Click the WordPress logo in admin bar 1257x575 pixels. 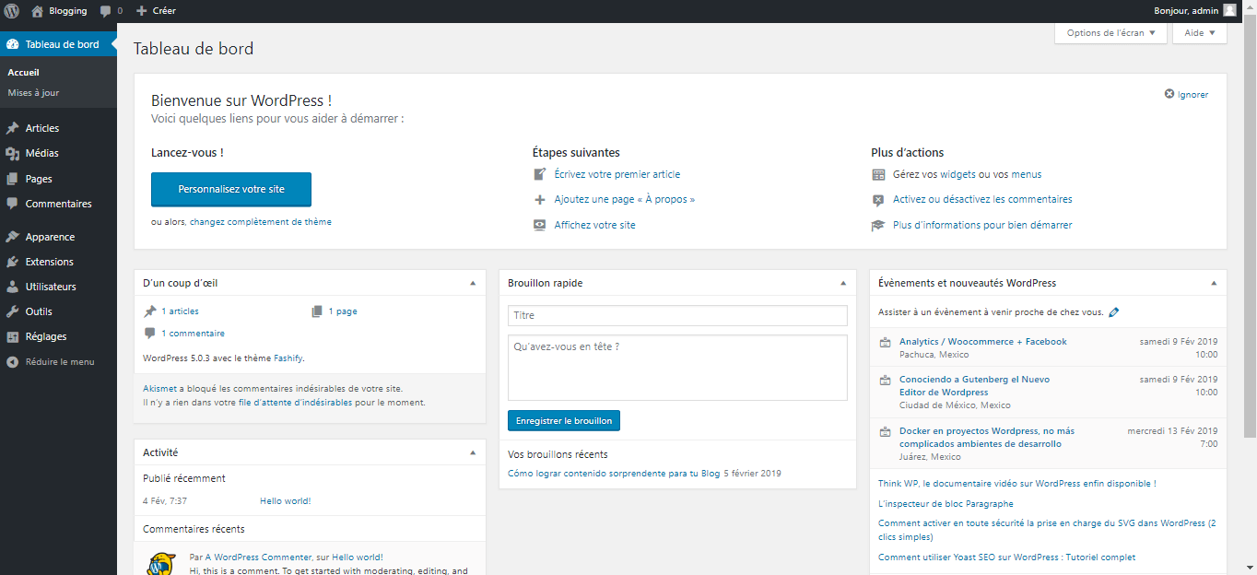tap(12, 11)
